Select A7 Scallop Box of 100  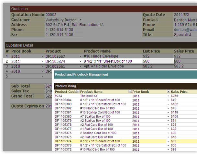95,117
